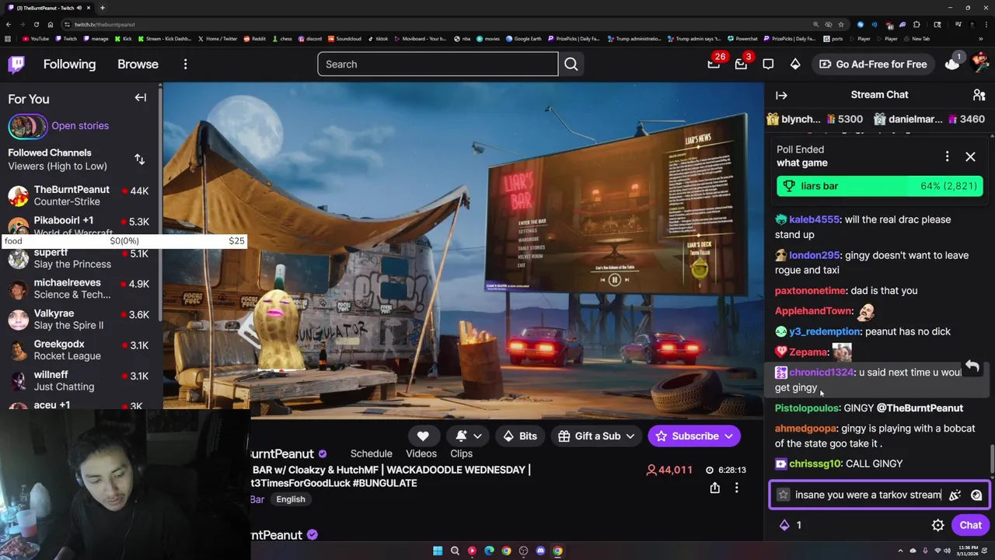Image resolution: width=995 pixels, height=560 pixels.
Task: Click Go Ad-Free for Free button
Action: tap(872, 65)
